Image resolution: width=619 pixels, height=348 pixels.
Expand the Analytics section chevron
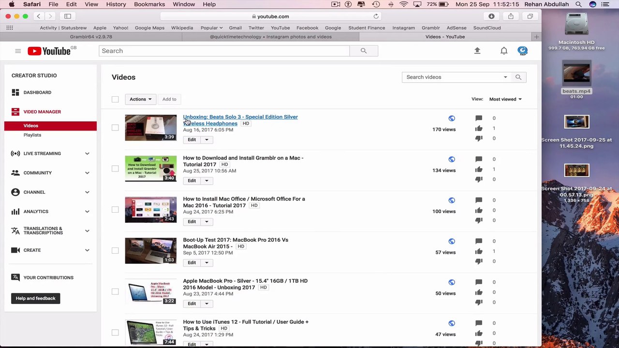87,212
